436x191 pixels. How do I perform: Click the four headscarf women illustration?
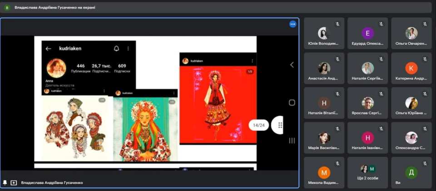(74, 128)
